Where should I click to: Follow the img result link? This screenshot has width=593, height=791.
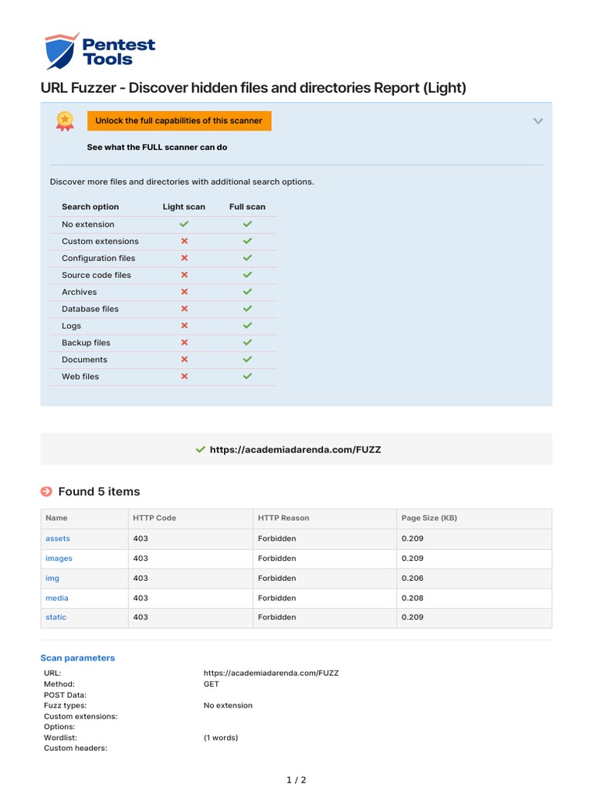(53, 579)
